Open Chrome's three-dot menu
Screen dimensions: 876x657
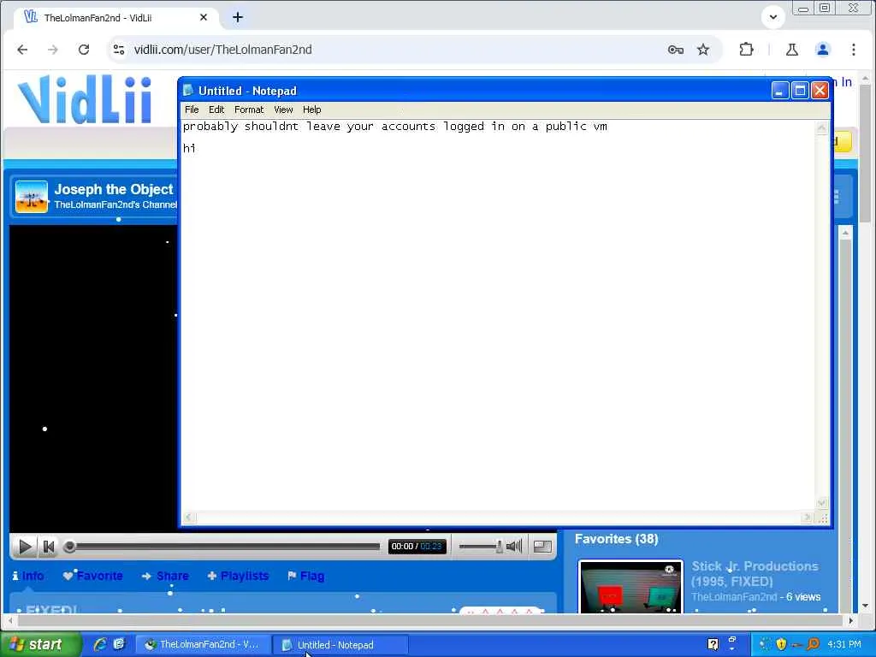point(853,50)
